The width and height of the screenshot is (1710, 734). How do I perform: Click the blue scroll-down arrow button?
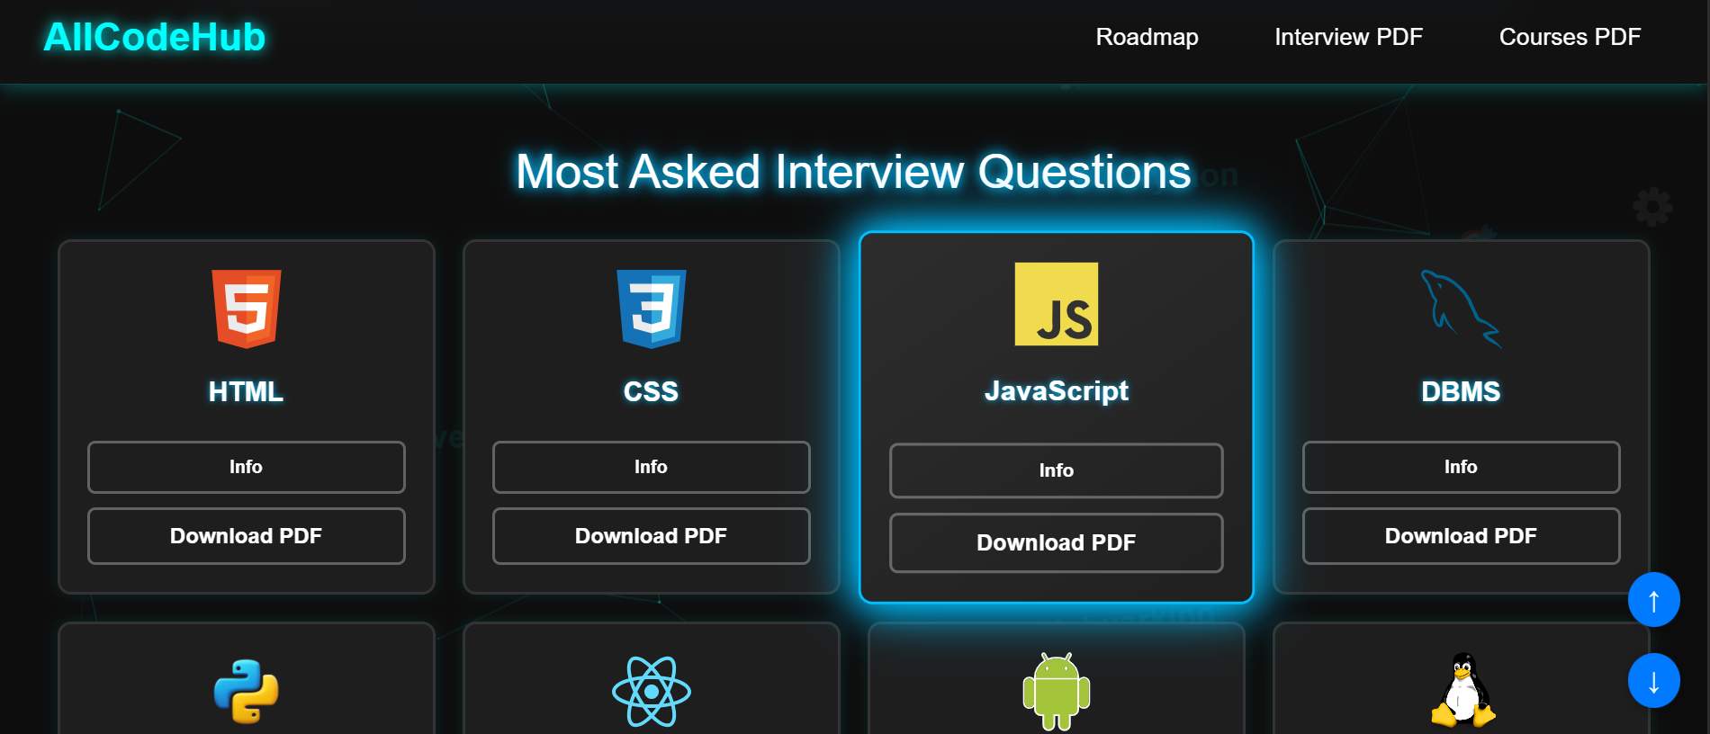(x=1654, y=681)
